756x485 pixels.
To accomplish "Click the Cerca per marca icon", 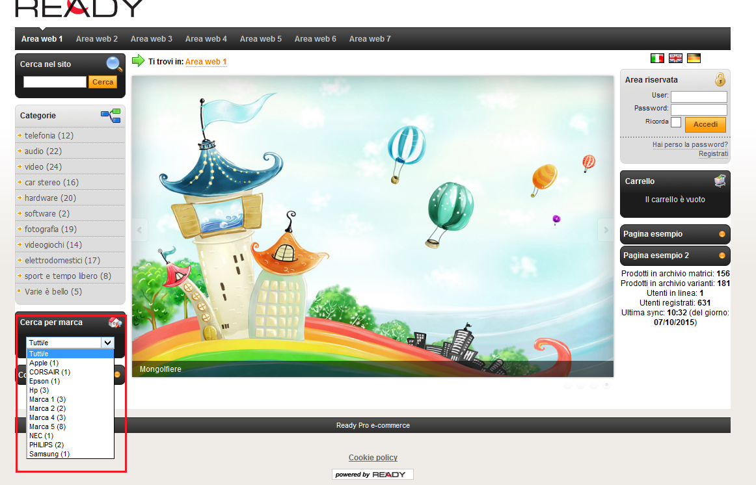I will [x=115, y=322].
